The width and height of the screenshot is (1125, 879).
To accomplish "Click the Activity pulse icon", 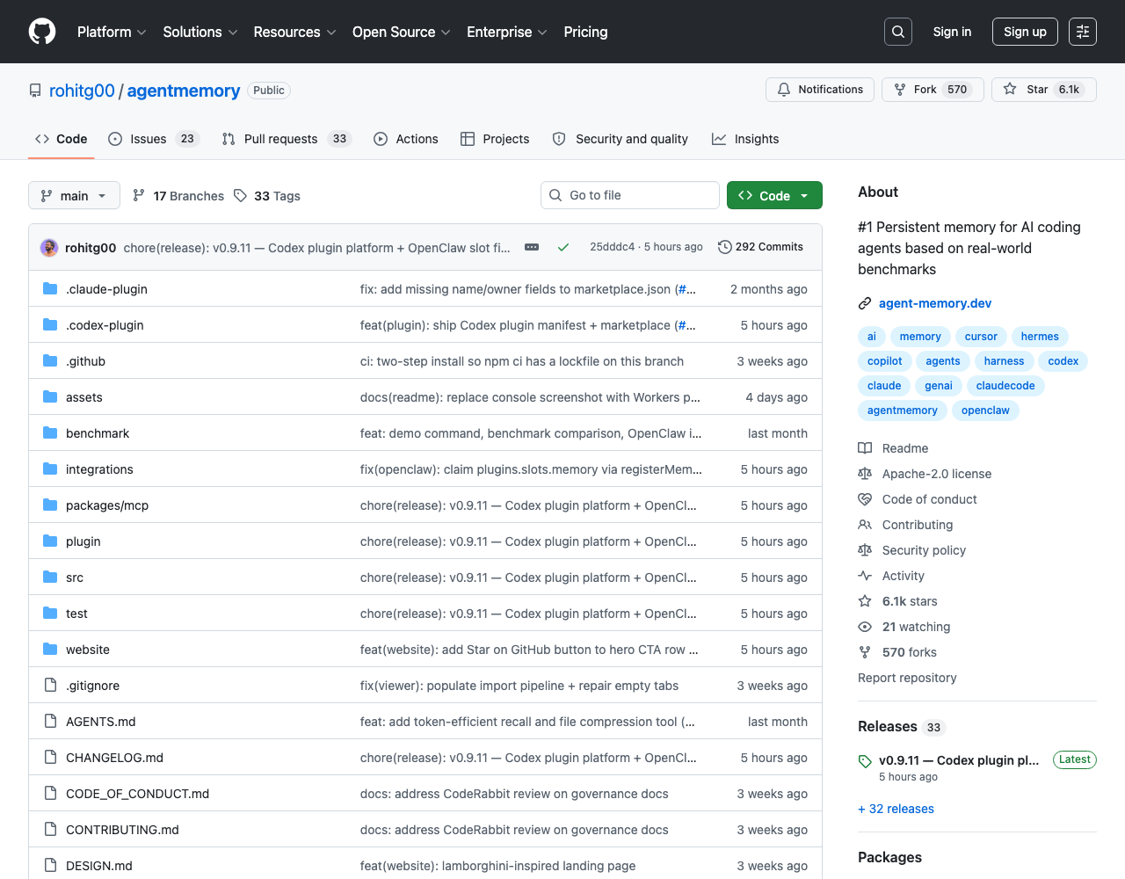I will pyautogui.click(x=865, y=576).
